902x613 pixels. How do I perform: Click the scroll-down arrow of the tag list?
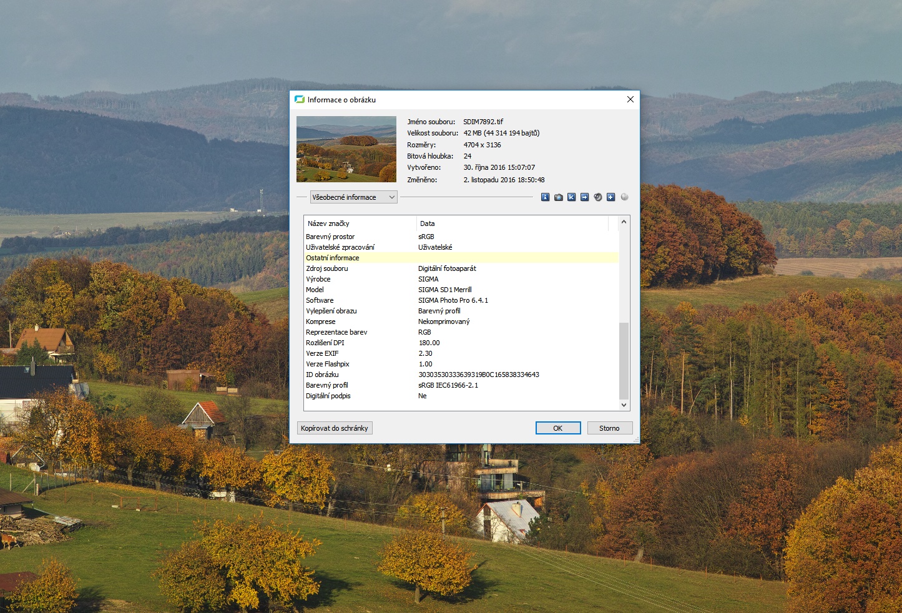[624, 405]
